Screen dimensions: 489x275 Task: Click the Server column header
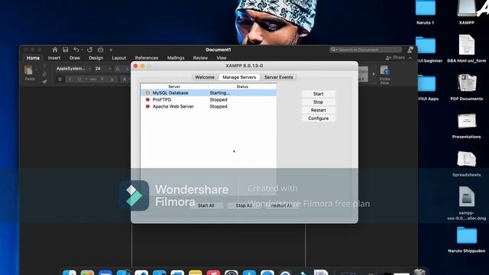click(174, 86)
